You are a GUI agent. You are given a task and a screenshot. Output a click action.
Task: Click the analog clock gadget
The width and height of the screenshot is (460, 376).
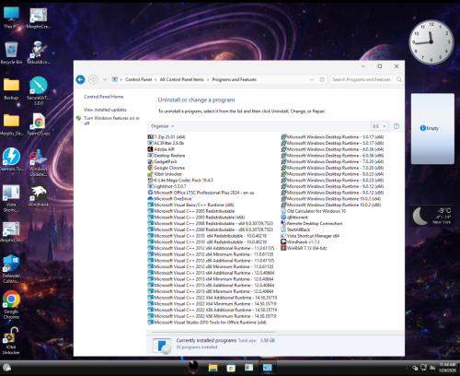431,41
